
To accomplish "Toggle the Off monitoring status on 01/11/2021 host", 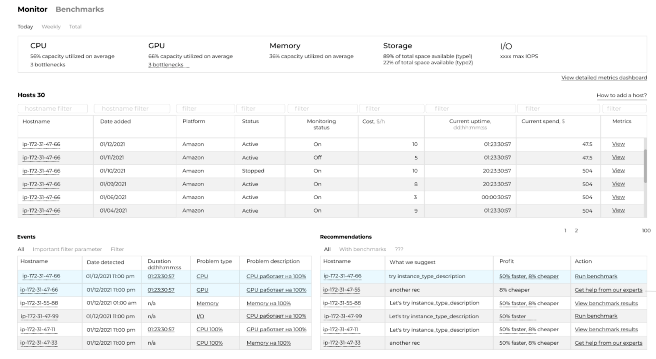I will [x=317, y=157].
